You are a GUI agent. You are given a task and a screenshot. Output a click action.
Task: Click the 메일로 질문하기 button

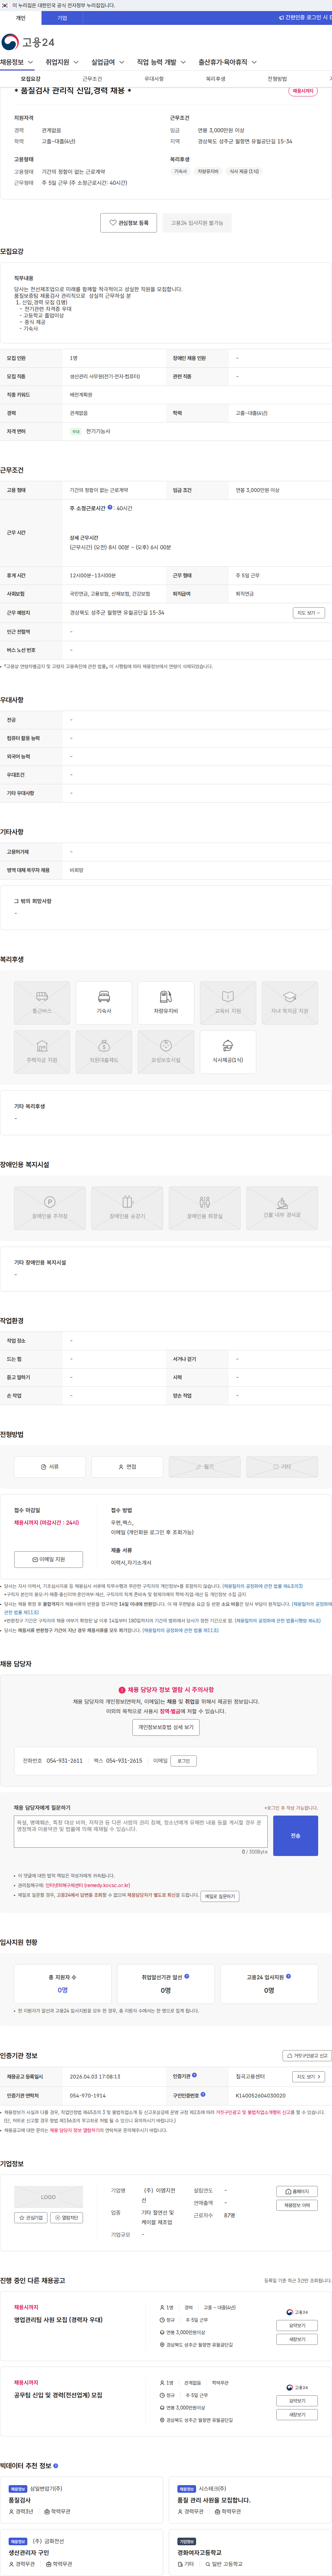(x=220, y=1896)
